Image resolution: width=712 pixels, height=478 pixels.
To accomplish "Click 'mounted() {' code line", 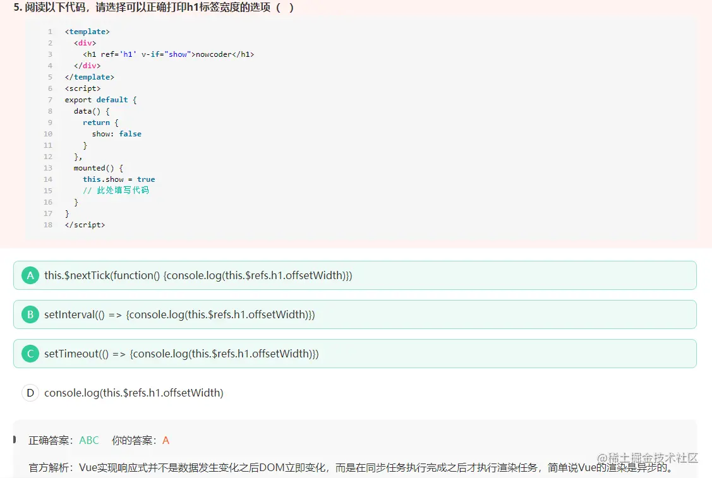I will [x=98, y=168].
